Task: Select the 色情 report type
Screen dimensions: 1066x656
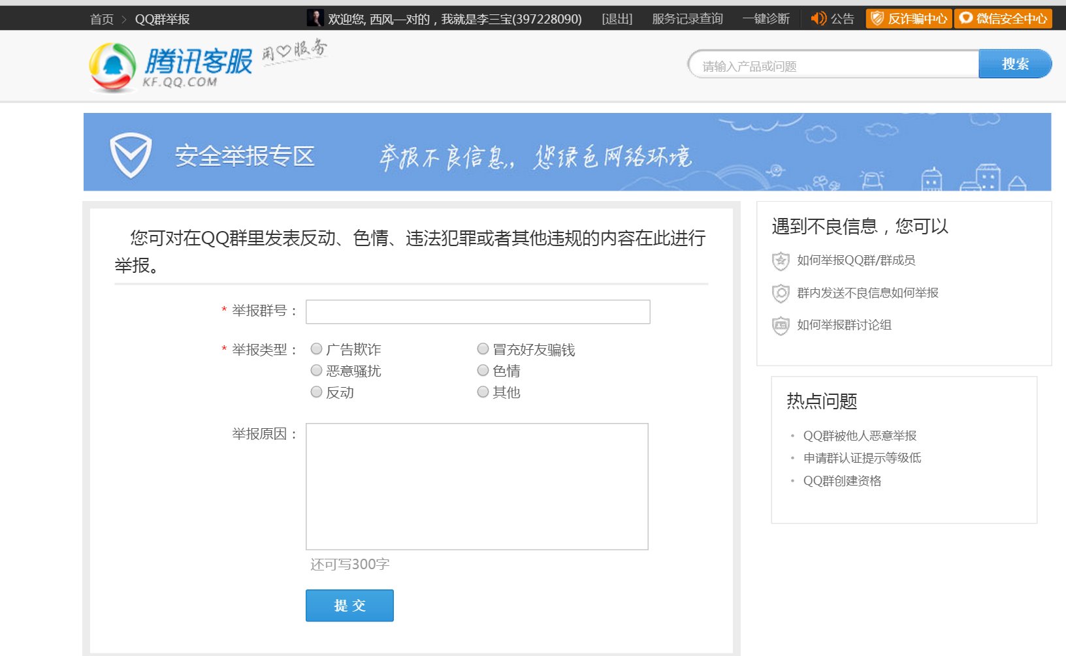Action: [x=483, y=370]
